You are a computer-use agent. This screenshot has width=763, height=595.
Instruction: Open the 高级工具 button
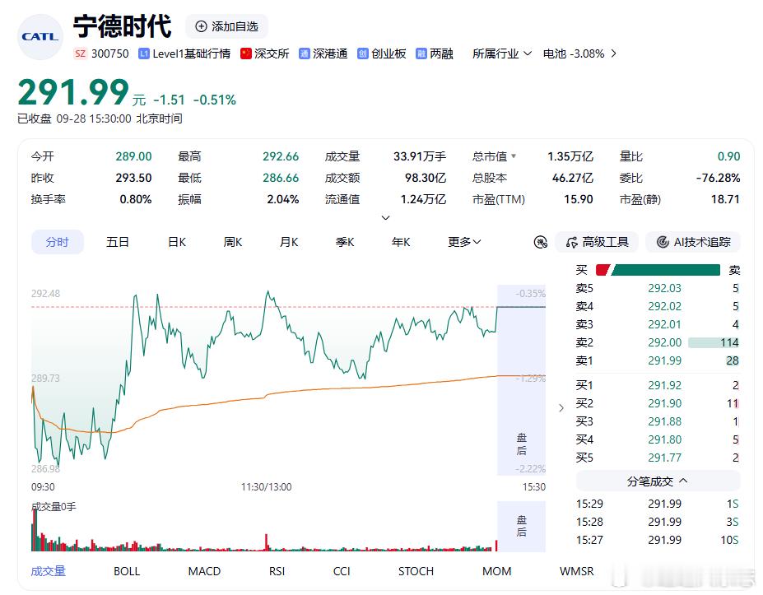click(x=597, y=242)
